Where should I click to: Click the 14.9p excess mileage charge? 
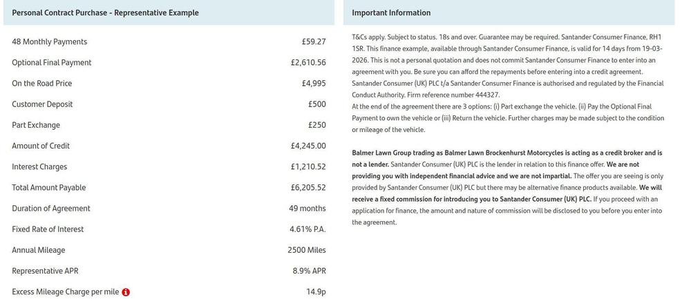pos(316,292)
